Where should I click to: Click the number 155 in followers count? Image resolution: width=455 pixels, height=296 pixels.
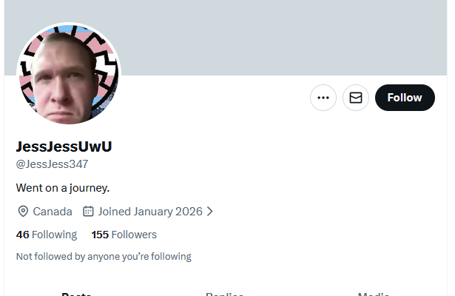point(100,235)
